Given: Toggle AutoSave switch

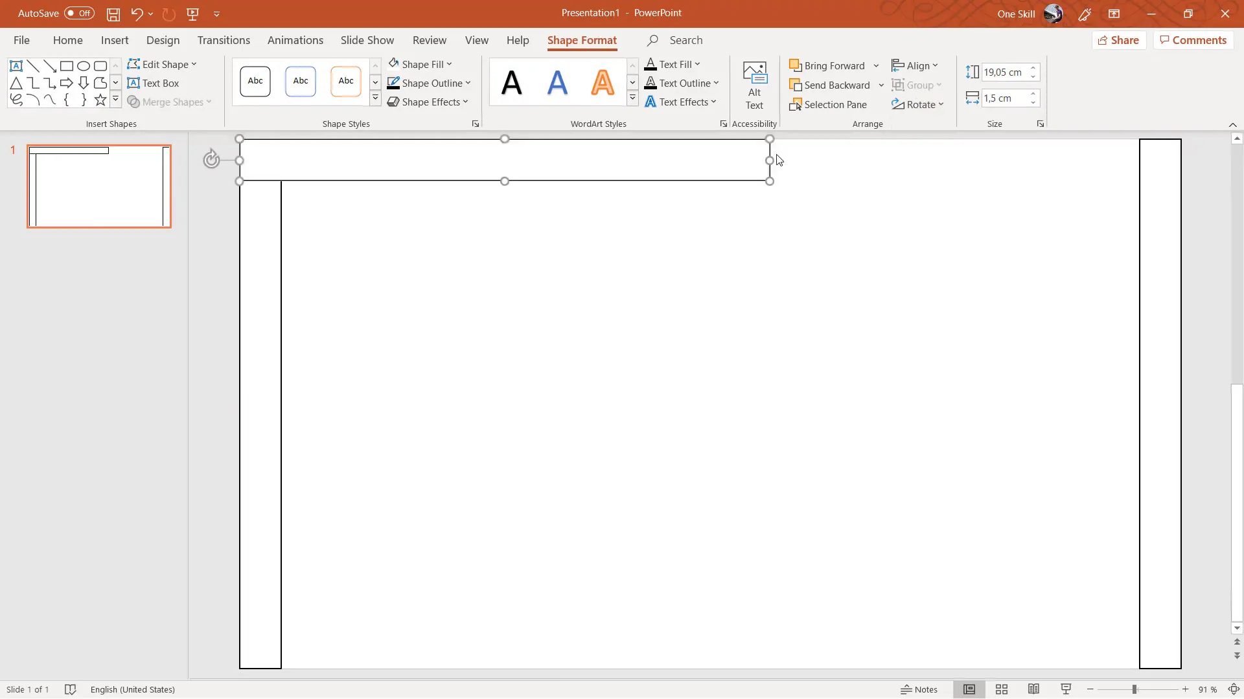Looking at the screenshot, I should pos(79,13).
